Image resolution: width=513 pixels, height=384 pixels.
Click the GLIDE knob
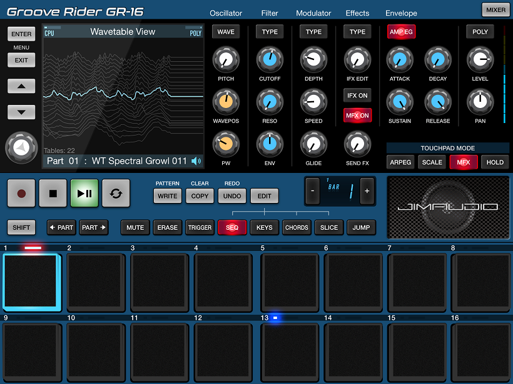(313, 144)
